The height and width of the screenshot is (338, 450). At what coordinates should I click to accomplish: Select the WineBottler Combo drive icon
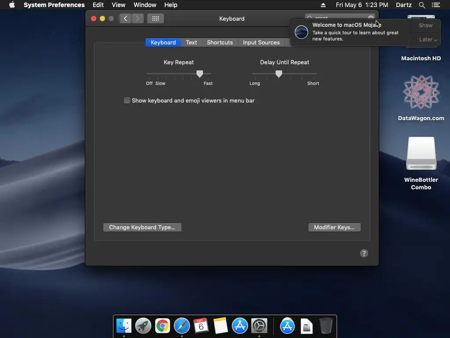pos(421,154)
